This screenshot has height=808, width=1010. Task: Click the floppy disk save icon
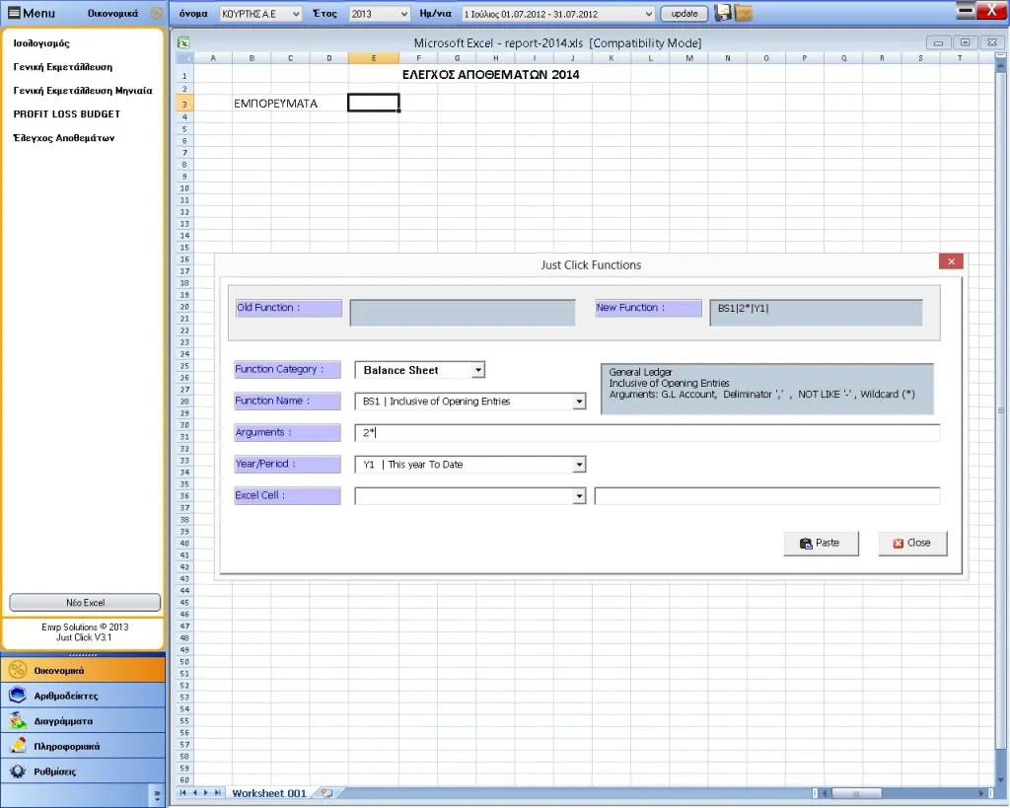[x=723, y=13]
